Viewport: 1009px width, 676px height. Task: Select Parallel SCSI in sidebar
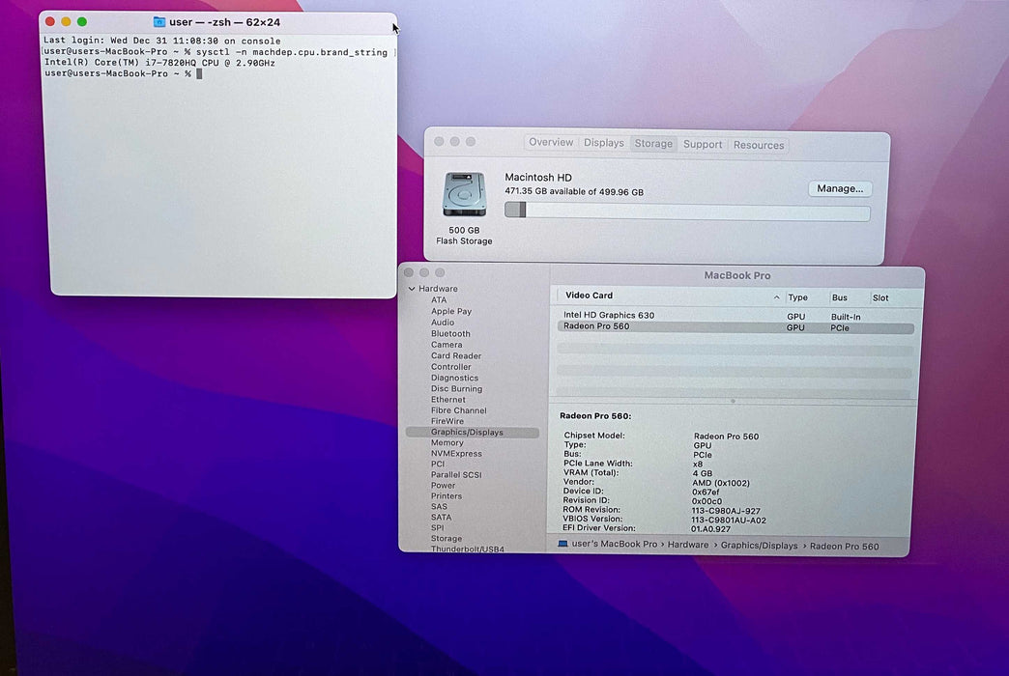click(x=456, y=475)
